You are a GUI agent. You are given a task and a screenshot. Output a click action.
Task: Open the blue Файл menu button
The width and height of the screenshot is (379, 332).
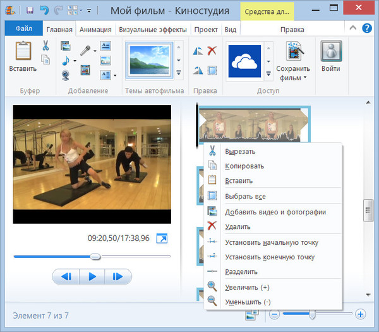click(x=24, y=29)
